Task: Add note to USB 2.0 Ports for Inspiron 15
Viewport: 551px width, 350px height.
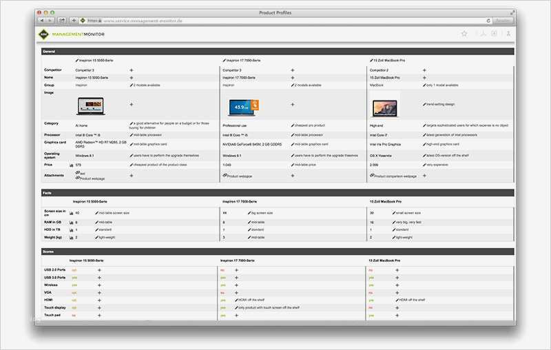Action: point(99,270)
